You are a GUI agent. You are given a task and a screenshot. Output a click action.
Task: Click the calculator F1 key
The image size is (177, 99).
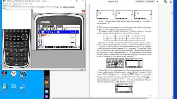[7, 32]
